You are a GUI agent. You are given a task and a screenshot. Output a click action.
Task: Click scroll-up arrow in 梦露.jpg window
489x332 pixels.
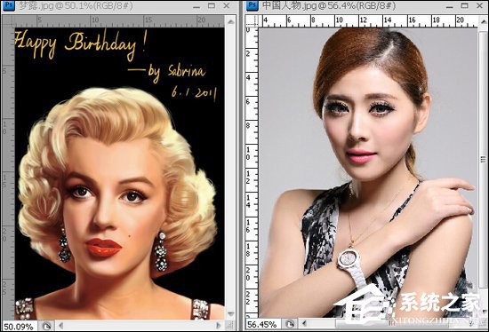(x=231, y=21)
